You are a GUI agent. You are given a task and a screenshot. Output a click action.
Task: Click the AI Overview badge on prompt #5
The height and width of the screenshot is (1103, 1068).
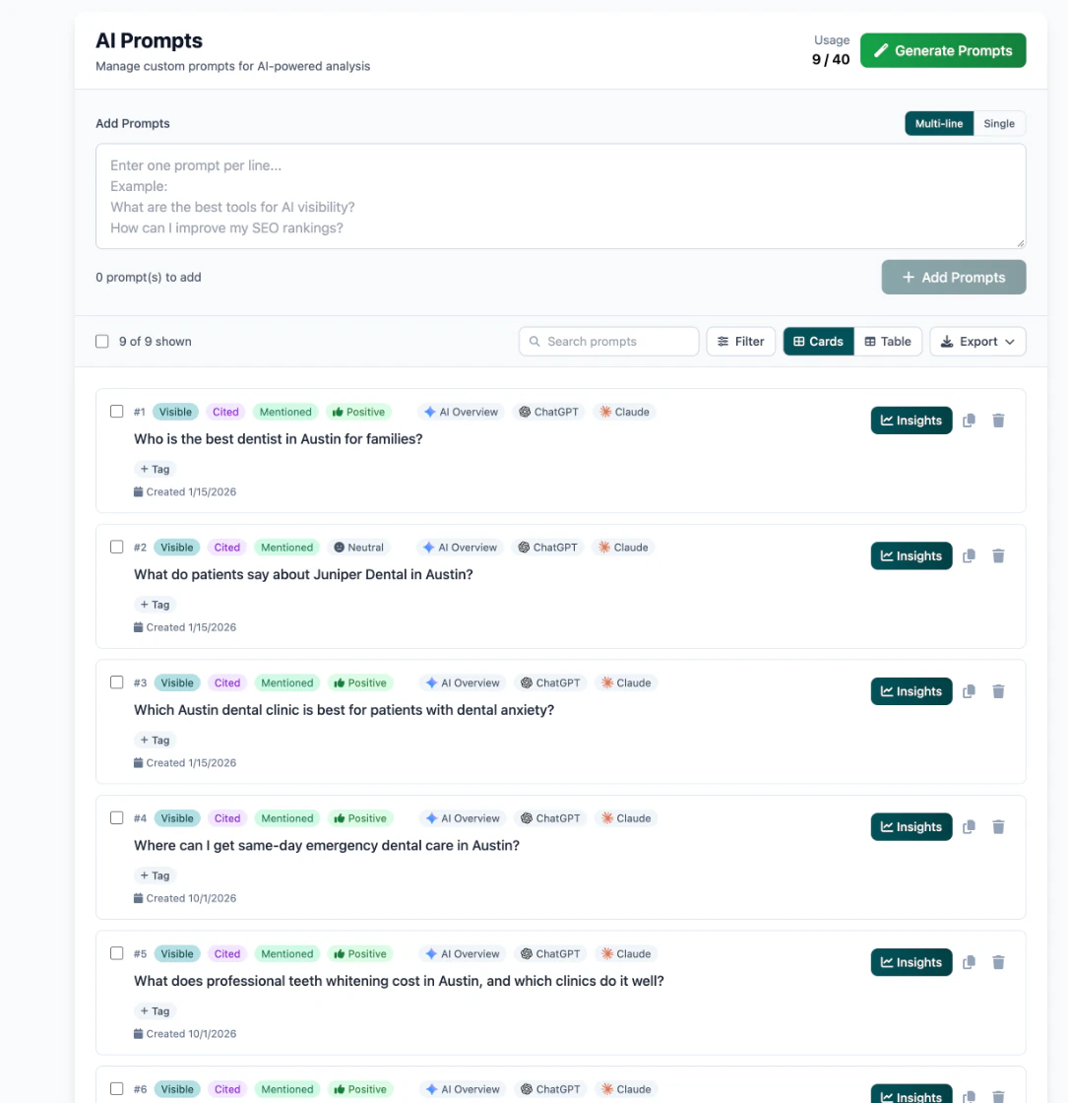coord(463,954)
